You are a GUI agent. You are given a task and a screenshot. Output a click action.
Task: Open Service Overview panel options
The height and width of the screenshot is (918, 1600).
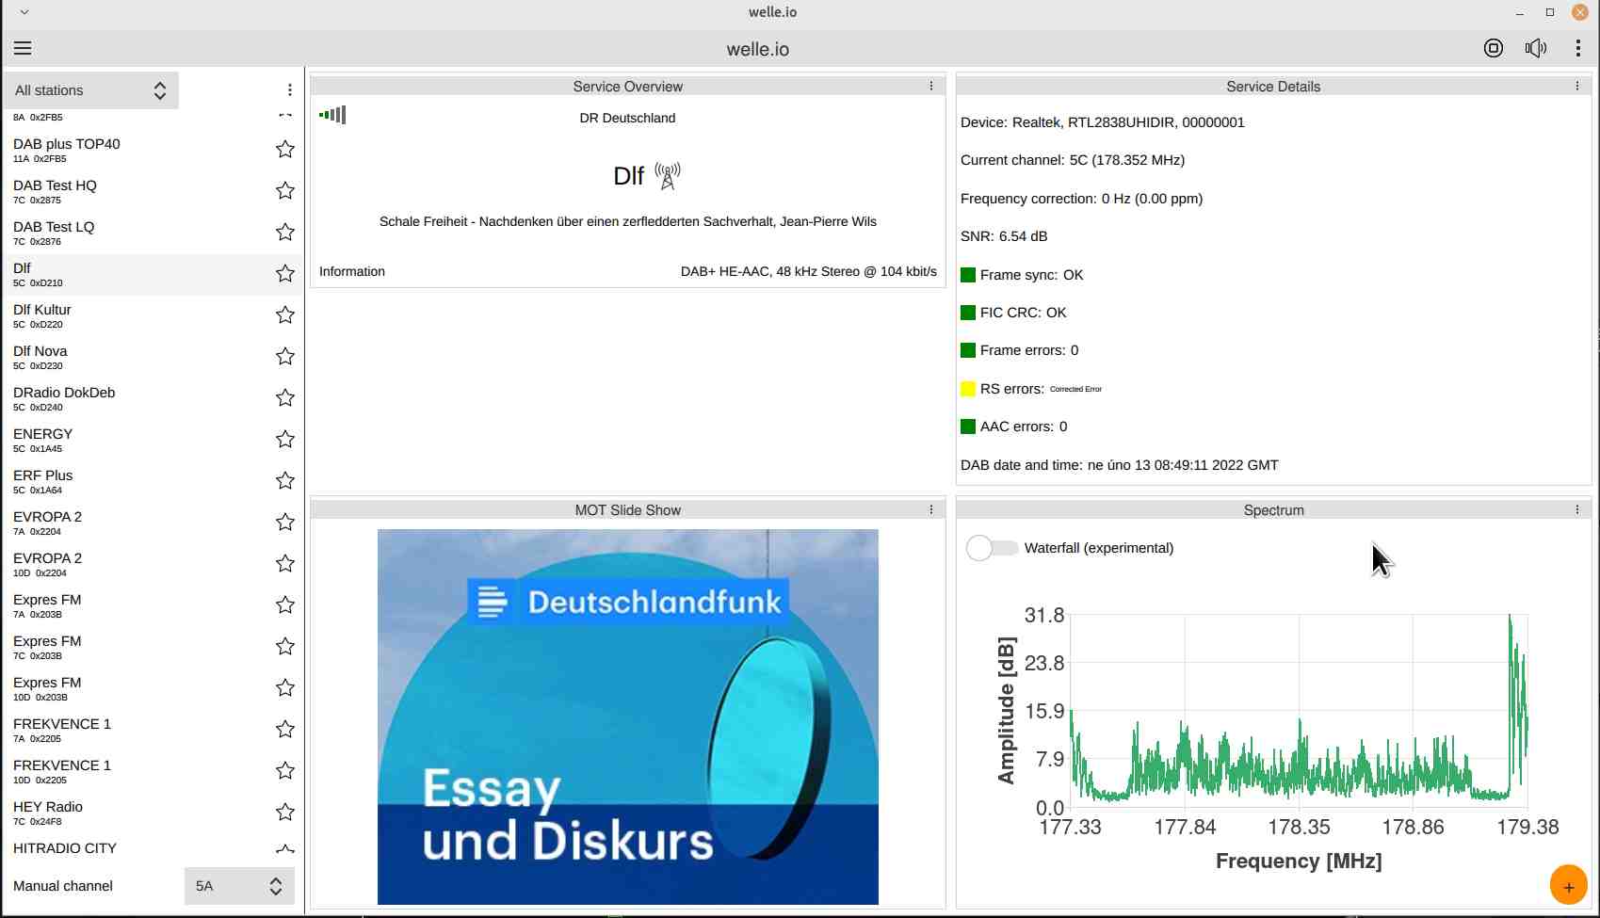pos(931,86)
